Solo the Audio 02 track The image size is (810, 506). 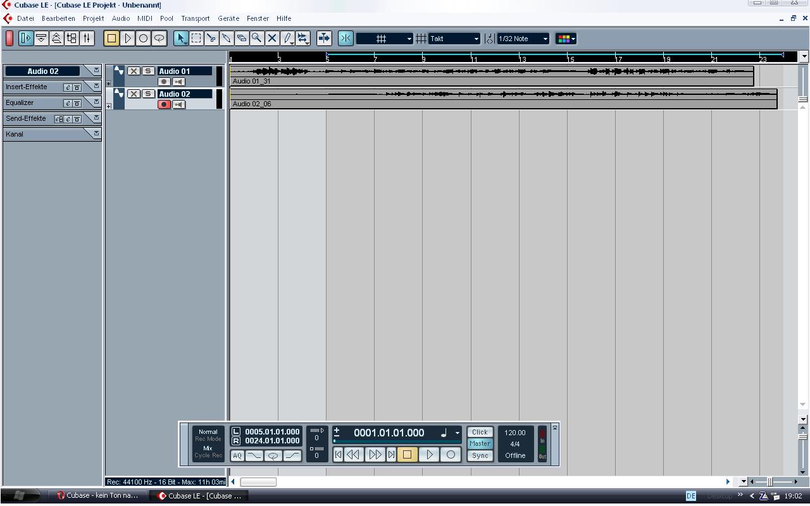(148, 94)
